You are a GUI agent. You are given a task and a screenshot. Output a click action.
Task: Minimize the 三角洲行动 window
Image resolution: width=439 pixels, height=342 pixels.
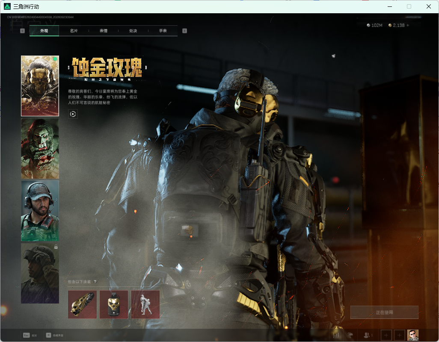390,6
